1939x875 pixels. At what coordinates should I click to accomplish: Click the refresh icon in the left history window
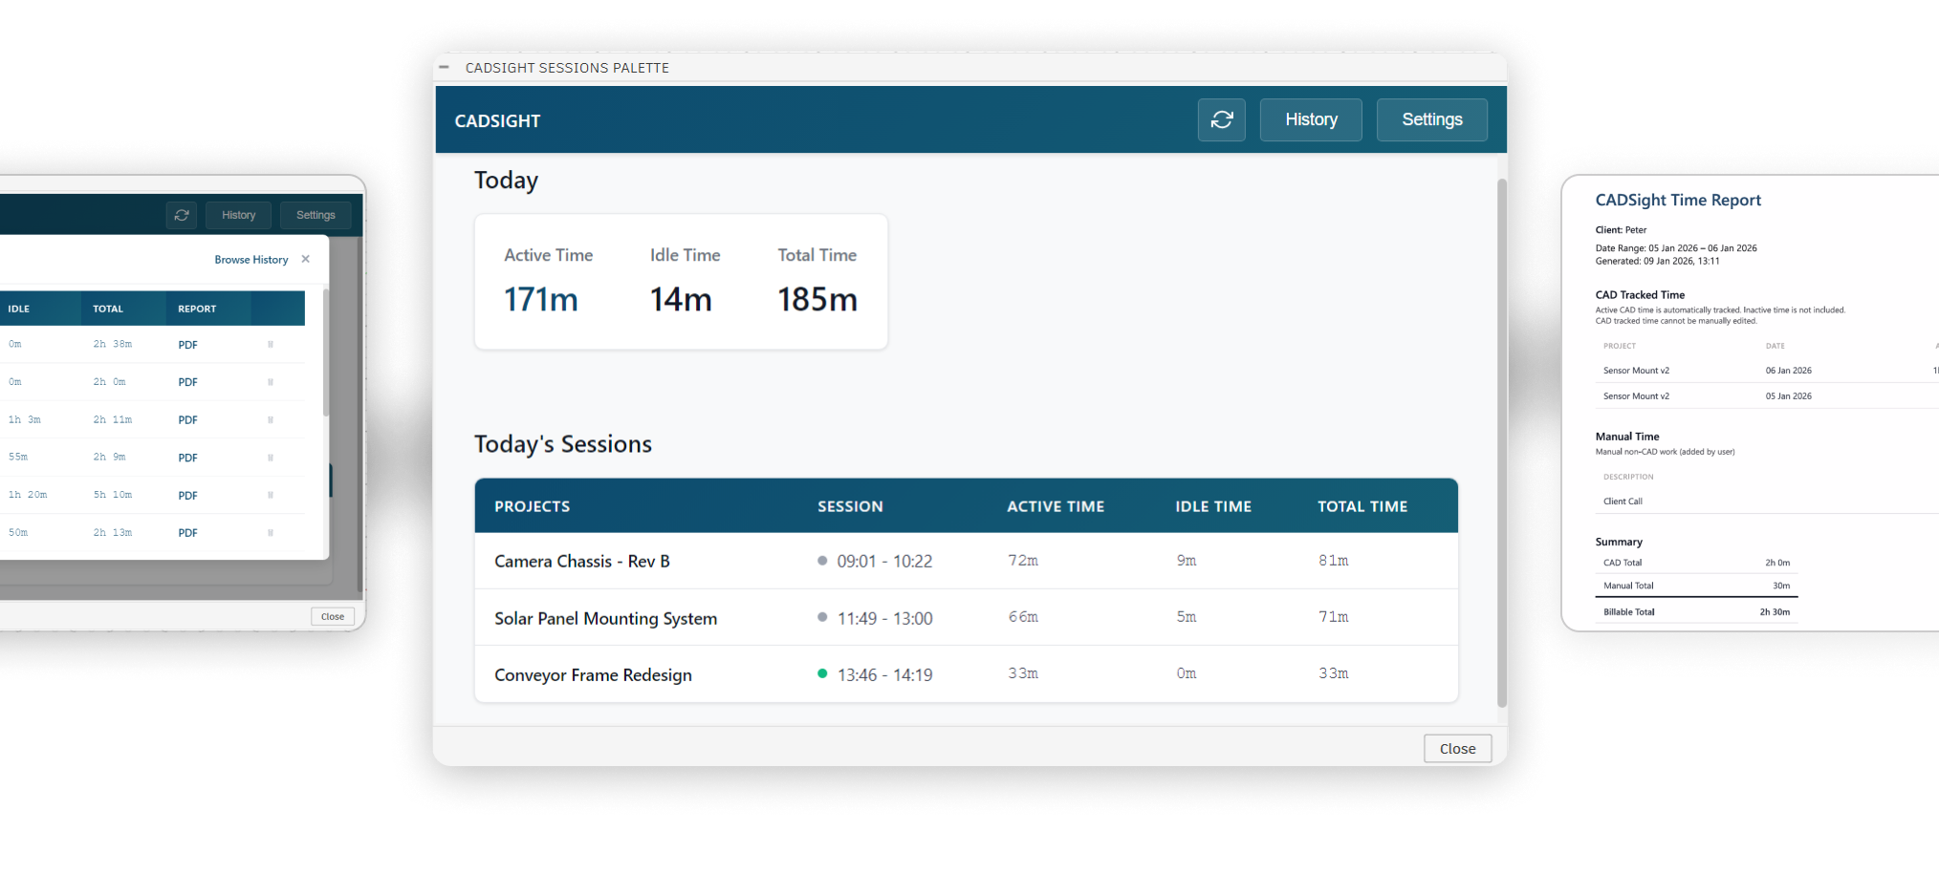pos(182,215)
